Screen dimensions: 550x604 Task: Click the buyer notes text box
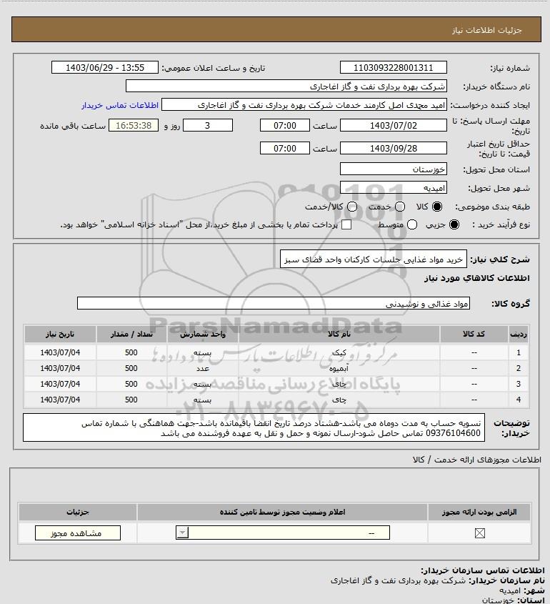pyautogui.click(x=254, y=427)
